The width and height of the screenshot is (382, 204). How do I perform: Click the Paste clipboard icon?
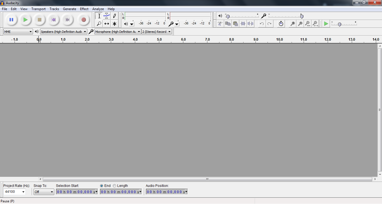coord(235,24)
